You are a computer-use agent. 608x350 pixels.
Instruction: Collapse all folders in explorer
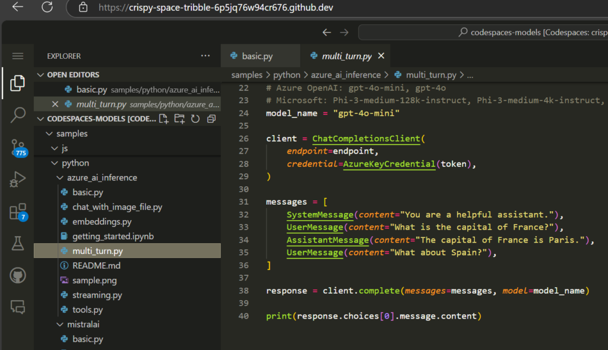coord(211,119)
